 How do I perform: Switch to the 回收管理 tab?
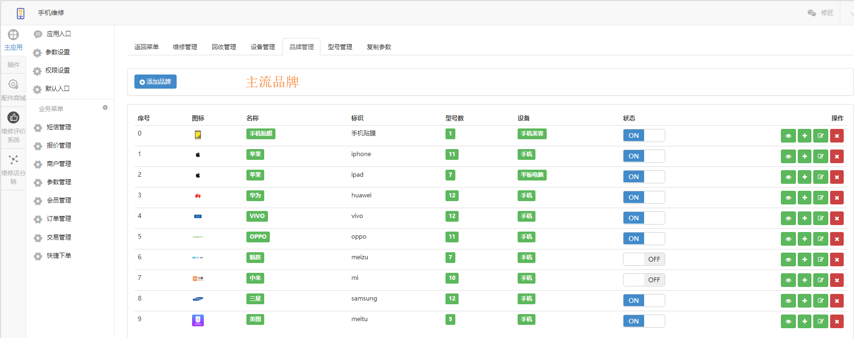tap(224, 47)
